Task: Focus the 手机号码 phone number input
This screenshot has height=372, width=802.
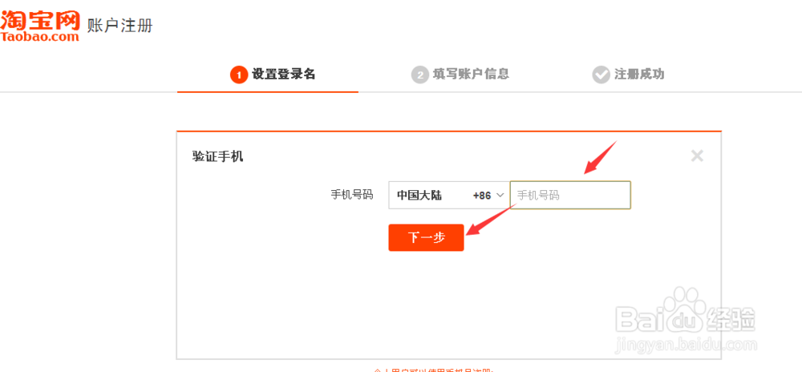Action: [570, 195]
